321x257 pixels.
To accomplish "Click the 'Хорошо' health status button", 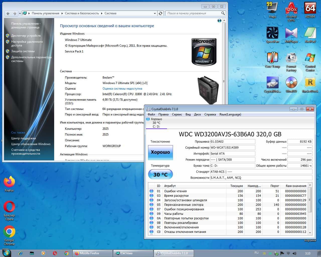I will pyautogui.click(x=160, y=152).
